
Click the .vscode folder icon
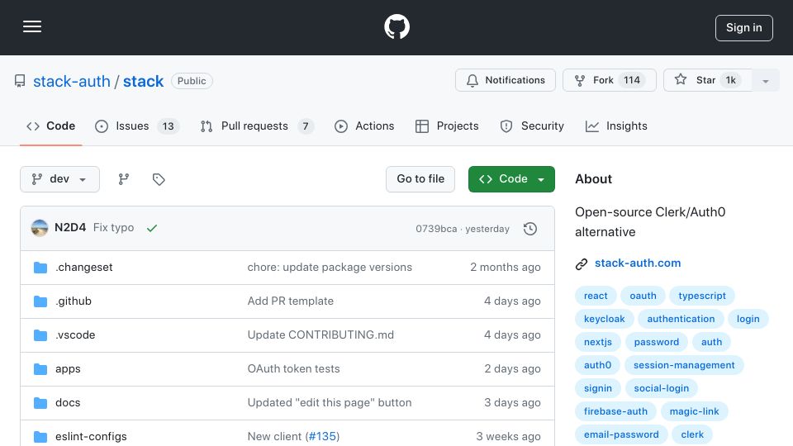coord(40,334)
